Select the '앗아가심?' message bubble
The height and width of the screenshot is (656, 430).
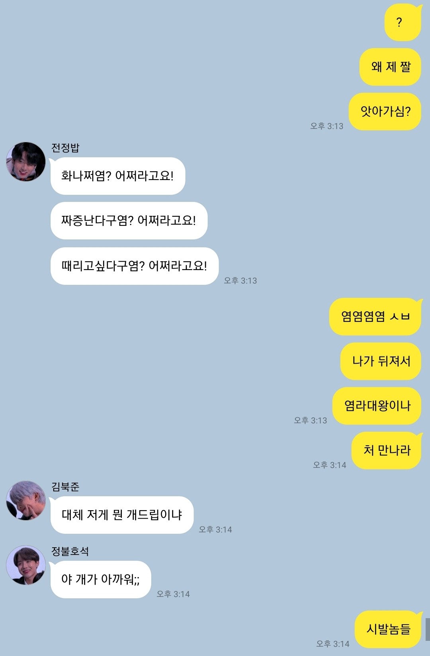click(385, 112)
